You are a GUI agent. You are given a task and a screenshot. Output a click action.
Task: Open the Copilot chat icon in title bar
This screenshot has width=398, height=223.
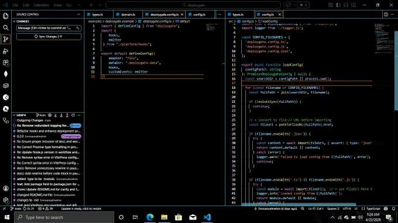point(289,5)
